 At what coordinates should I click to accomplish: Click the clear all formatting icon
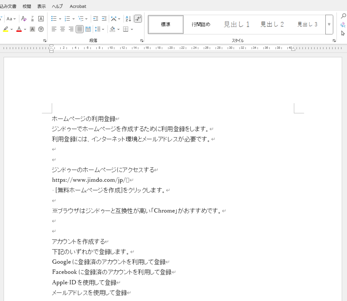coord(24,19)
